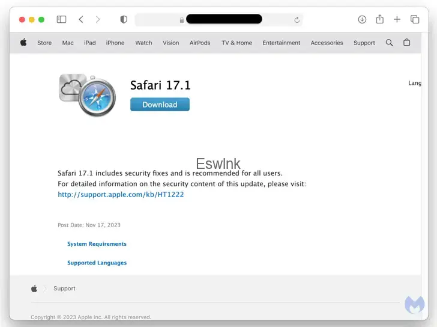This screenshot has width=437, height=327.
Task: Expand the Supported Languages section
Action: pos(97,263)
